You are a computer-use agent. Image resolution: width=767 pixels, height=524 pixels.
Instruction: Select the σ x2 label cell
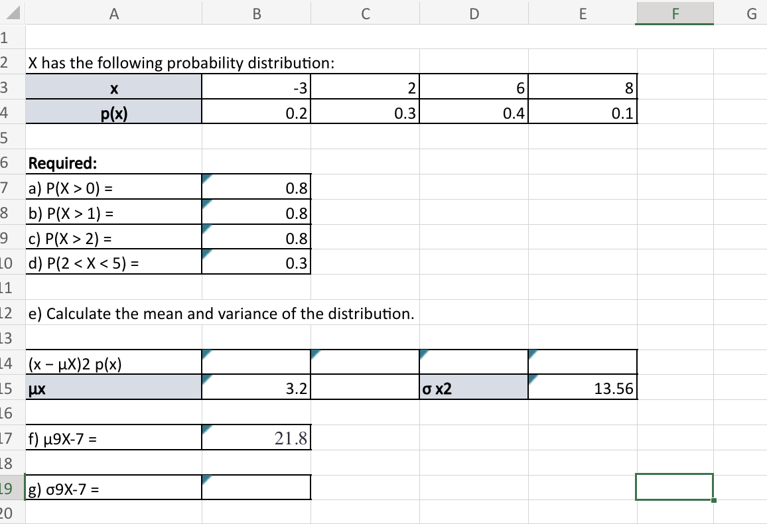tap(474, 387)
